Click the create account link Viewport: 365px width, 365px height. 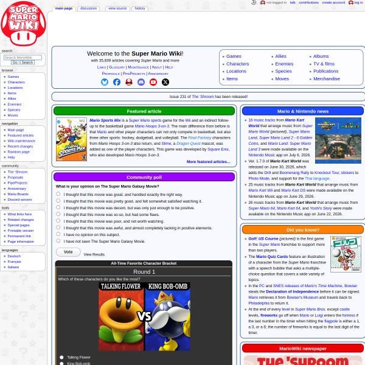(x=333, y=2)
